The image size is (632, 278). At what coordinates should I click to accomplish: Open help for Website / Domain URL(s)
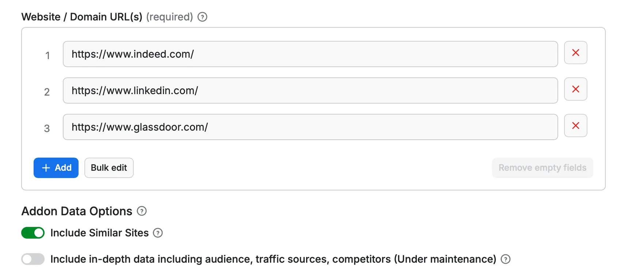click(x=202, y=17)
